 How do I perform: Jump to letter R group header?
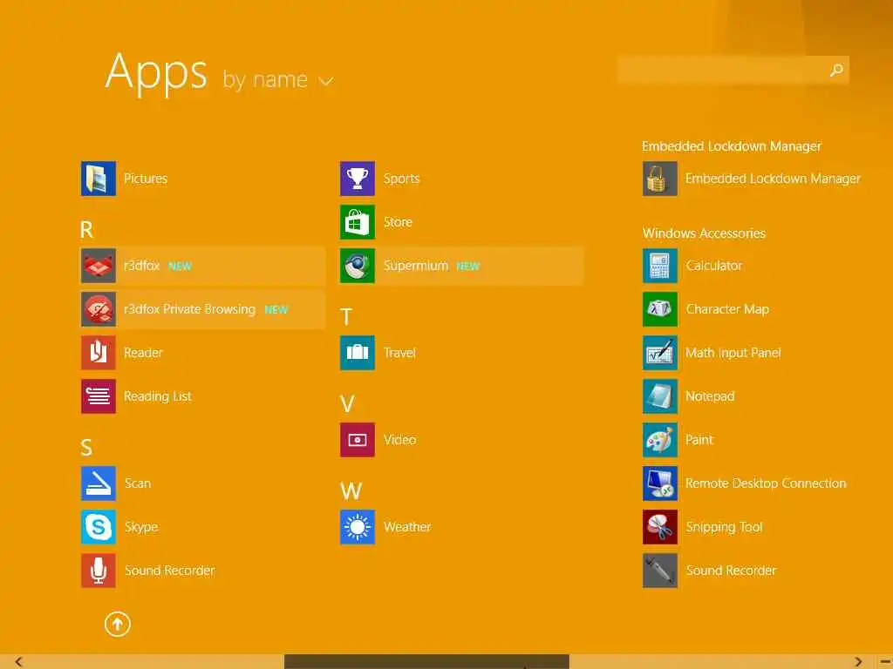click(86, 230)
